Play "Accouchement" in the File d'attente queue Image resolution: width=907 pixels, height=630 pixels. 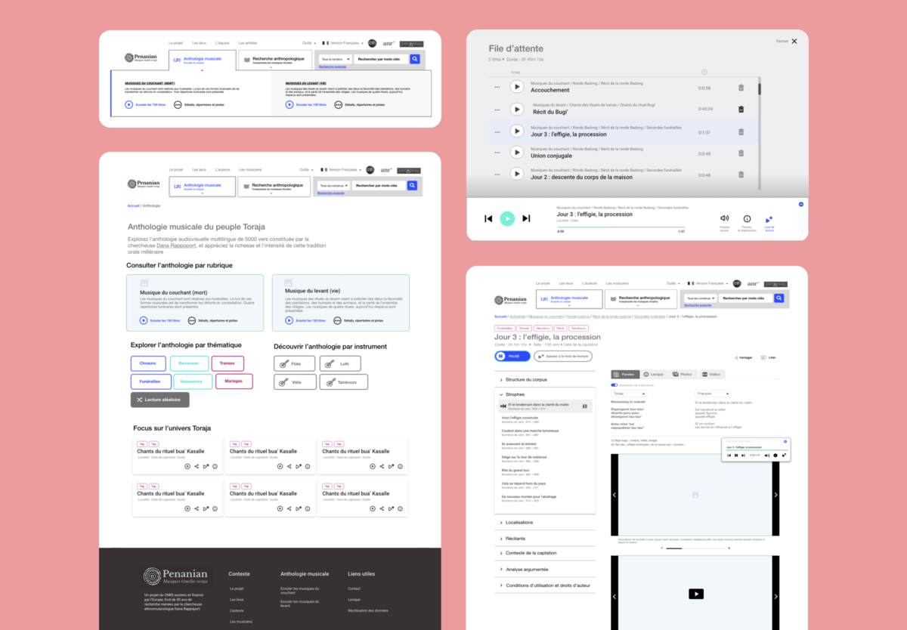tap(516, 87)
